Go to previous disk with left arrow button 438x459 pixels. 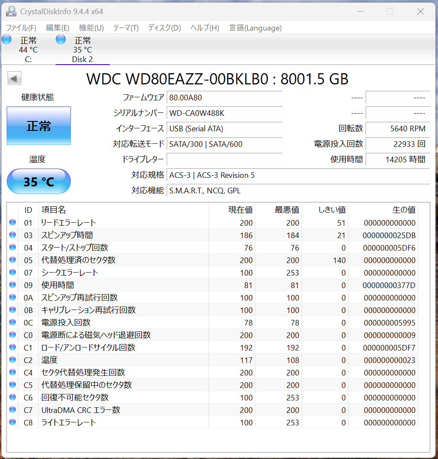pos(14,78)
